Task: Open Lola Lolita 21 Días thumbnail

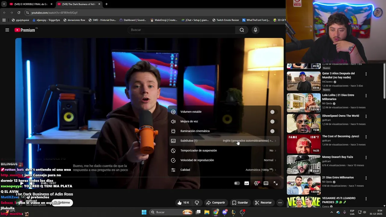Action: coord(303,103)
